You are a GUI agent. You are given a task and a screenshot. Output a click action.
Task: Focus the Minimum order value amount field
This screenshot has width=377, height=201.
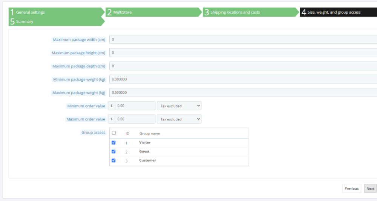tap(135, 106)
